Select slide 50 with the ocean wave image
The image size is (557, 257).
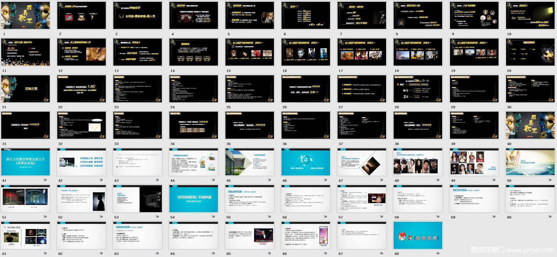click(x=530, y=162)
